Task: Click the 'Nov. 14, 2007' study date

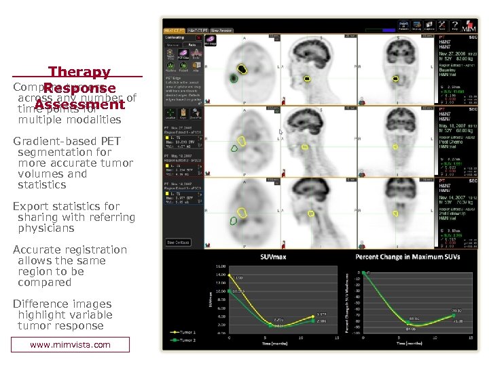Action: point(452,198)
